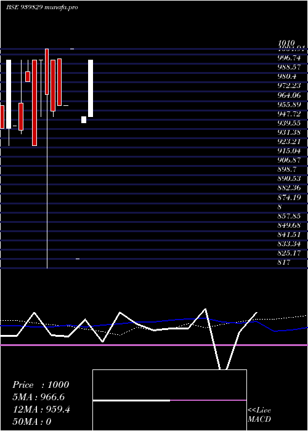308x431 pixels.
Task: Select the 825.17 price level label
Action: 289,253
